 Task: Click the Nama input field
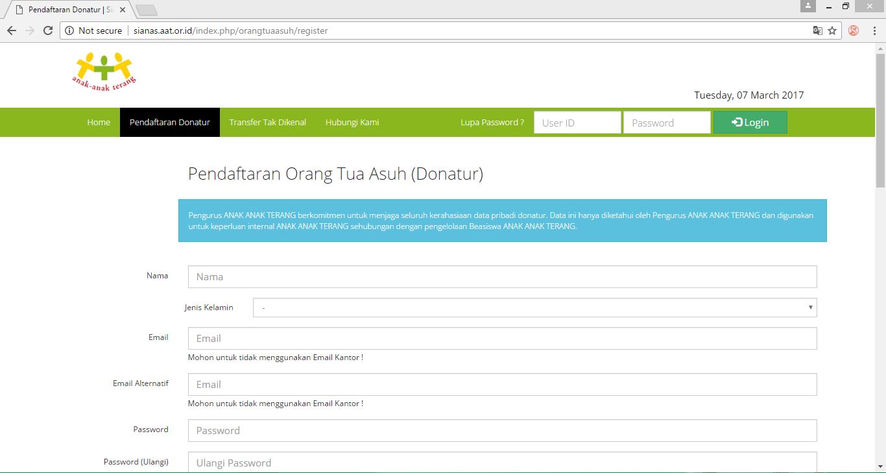pos(503,276)
